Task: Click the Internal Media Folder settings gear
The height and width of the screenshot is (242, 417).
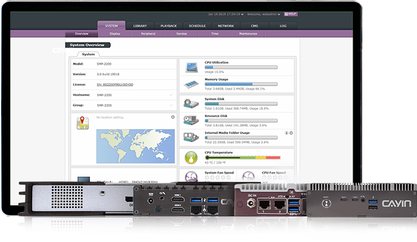Action: click(x=292, y=133)
